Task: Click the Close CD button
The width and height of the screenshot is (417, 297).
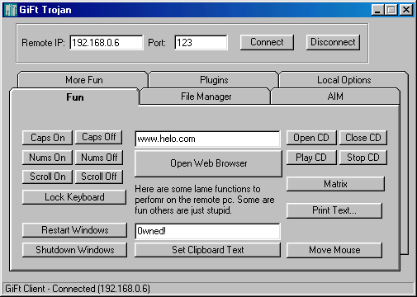Action: tap(363, 138)
